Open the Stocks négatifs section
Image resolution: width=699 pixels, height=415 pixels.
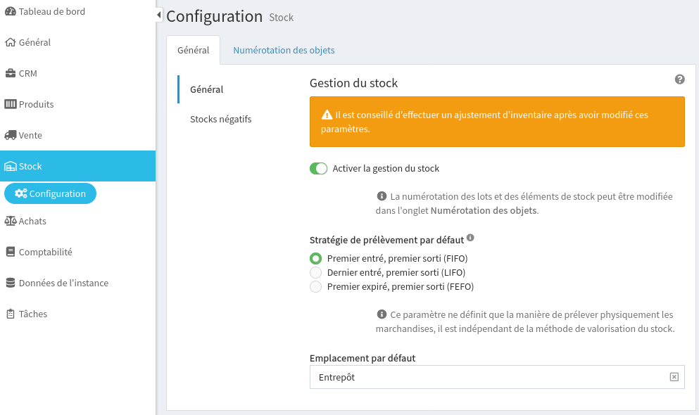[220, 119]
